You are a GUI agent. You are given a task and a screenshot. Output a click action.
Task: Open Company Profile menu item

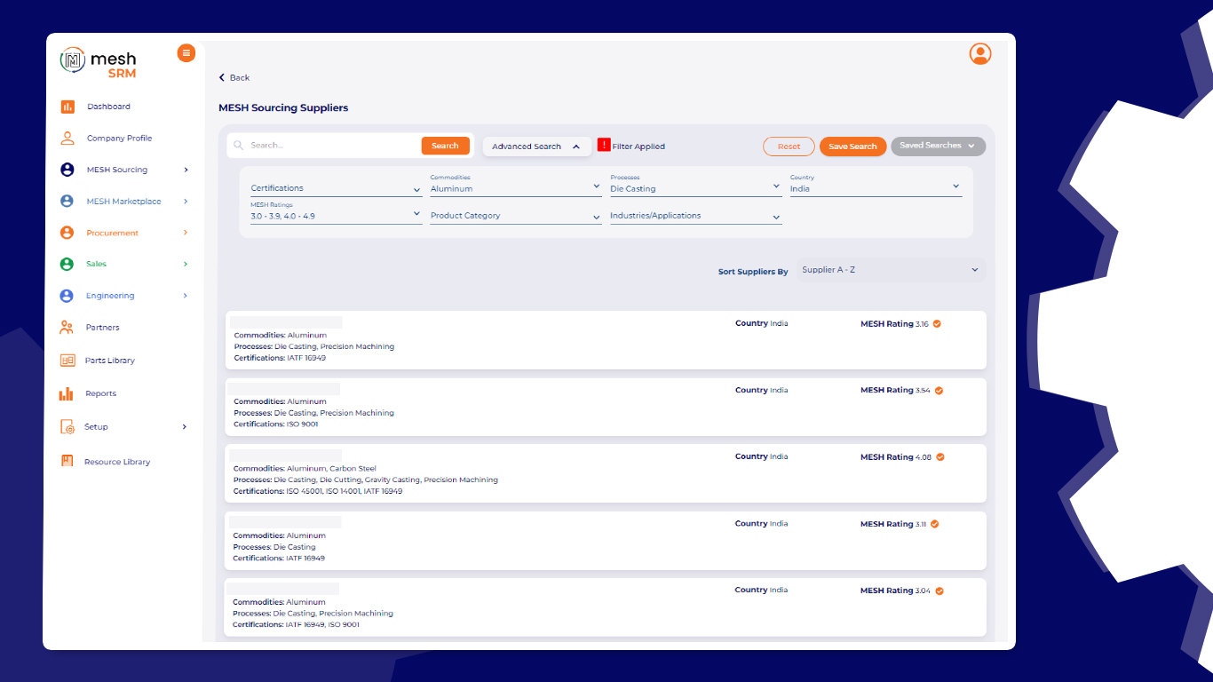pos(119,139)
